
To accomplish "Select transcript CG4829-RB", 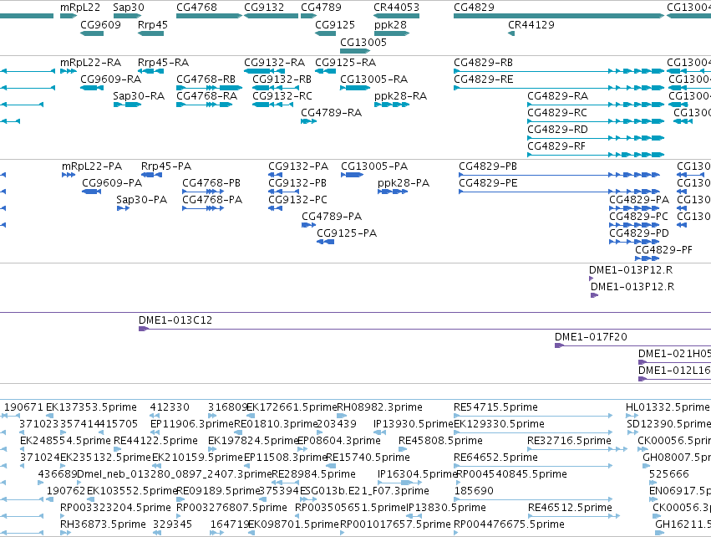I will coord(559,71).
